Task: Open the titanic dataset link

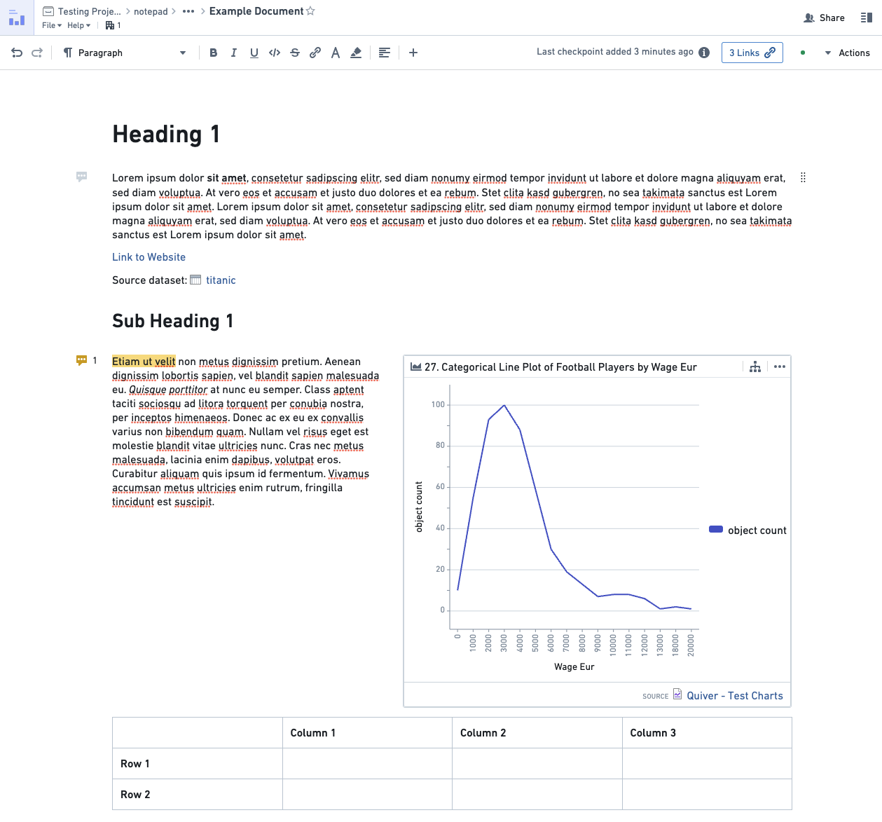Action: click(221, 280)
